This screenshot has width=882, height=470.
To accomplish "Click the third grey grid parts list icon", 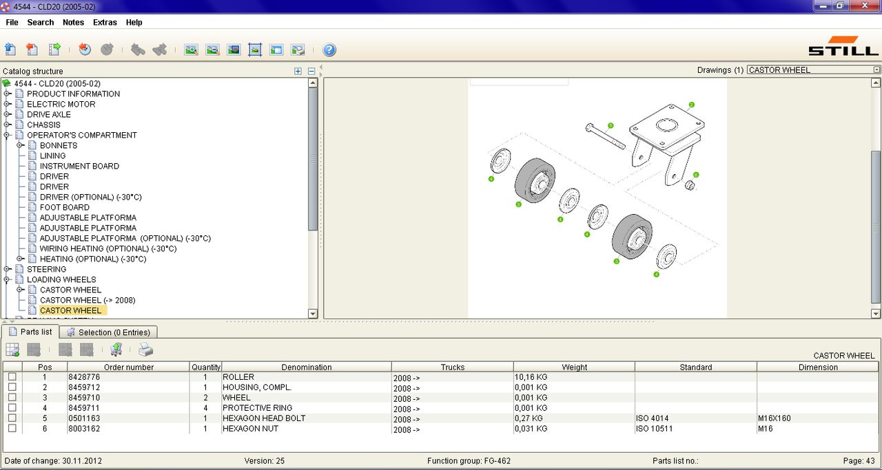I will 65,350.
